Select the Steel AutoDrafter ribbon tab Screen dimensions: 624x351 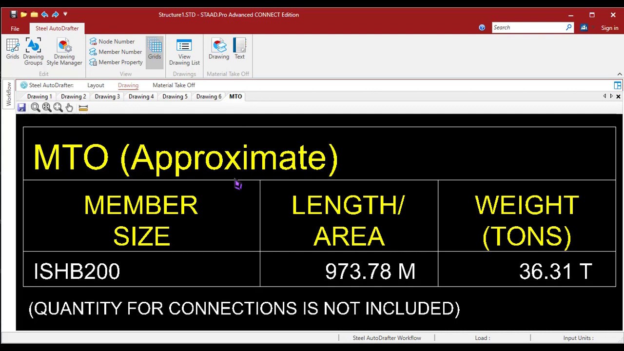[x=57, y=28]
